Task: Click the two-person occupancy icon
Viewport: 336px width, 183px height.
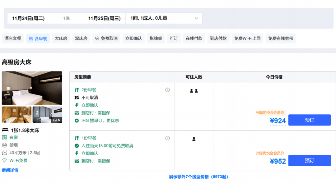Action: 194,91
